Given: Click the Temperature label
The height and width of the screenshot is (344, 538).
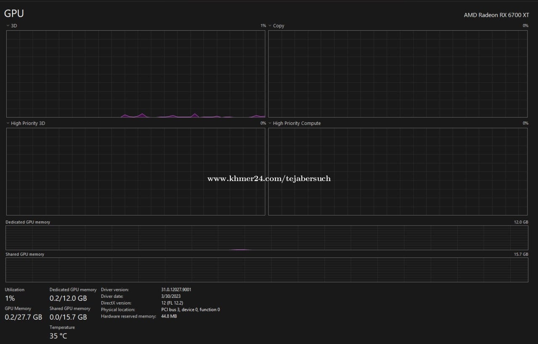Looking at the screenshot, I should [x=62, y=327].
